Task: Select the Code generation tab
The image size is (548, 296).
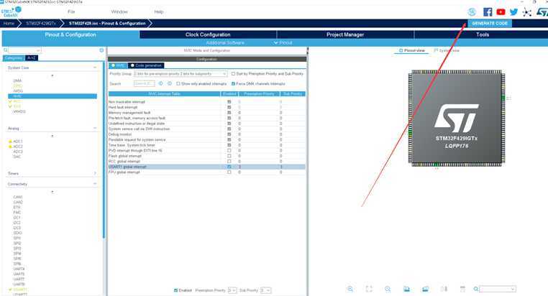Action: [146, 65]
